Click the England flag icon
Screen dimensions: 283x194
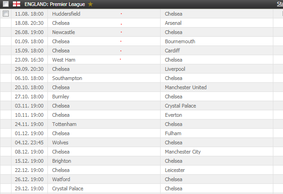pos(17,4)
